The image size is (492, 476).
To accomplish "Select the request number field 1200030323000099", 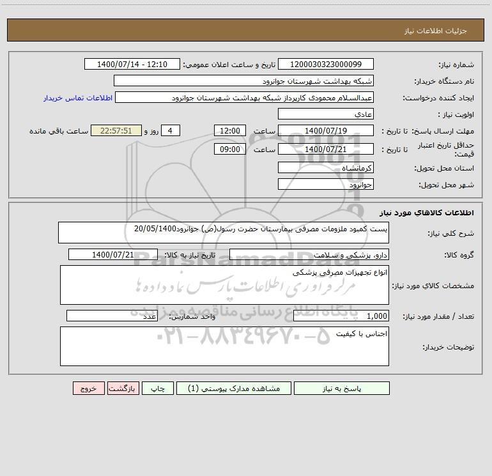I will (326, 64).
